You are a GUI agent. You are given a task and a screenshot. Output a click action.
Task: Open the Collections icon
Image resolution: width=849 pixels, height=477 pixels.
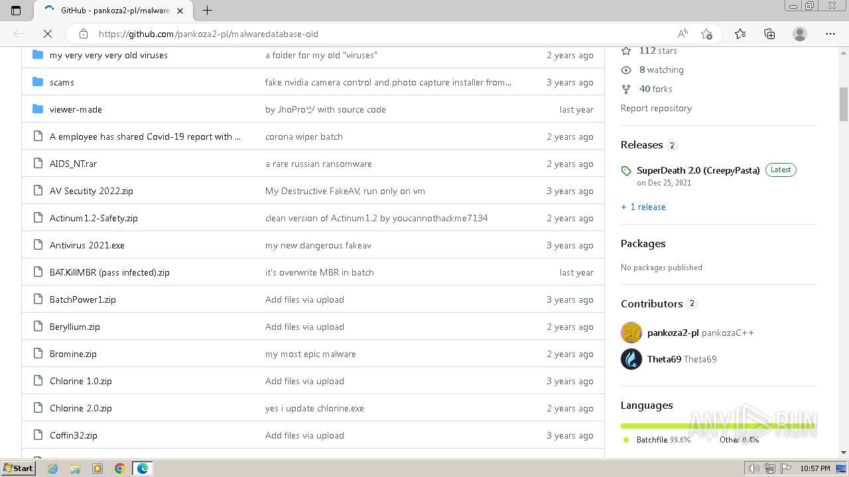(769, 34)
